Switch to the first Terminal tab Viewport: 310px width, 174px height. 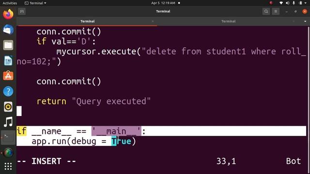(x=87, y=21)
